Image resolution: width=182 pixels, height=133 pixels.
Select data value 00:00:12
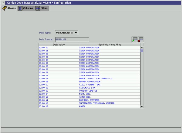point(59,103)
